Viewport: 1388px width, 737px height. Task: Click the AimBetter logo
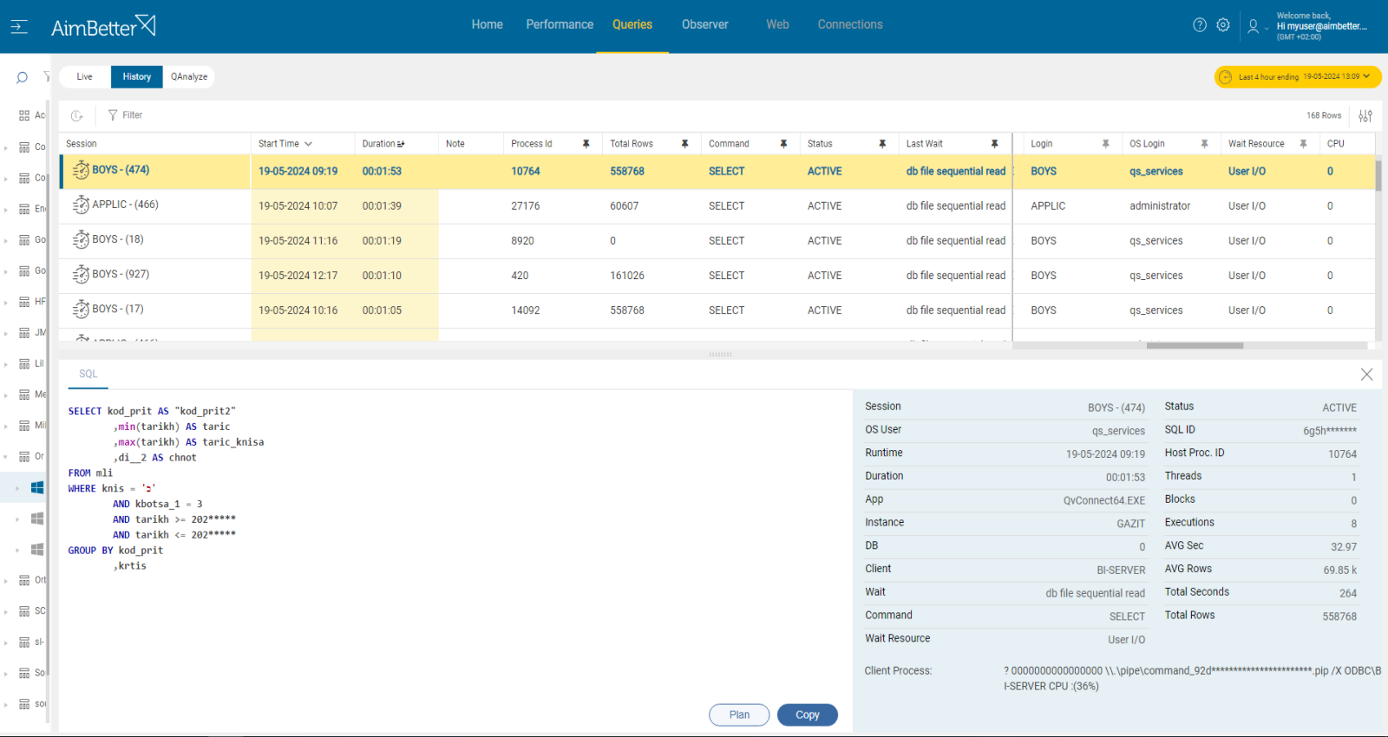click(103, 27)
